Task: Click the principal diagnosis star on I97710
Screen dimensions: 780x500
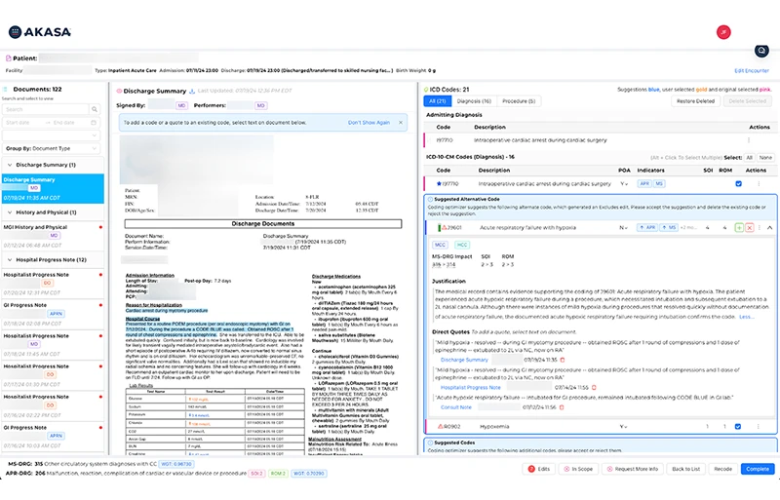Action: tap(439, 183)
